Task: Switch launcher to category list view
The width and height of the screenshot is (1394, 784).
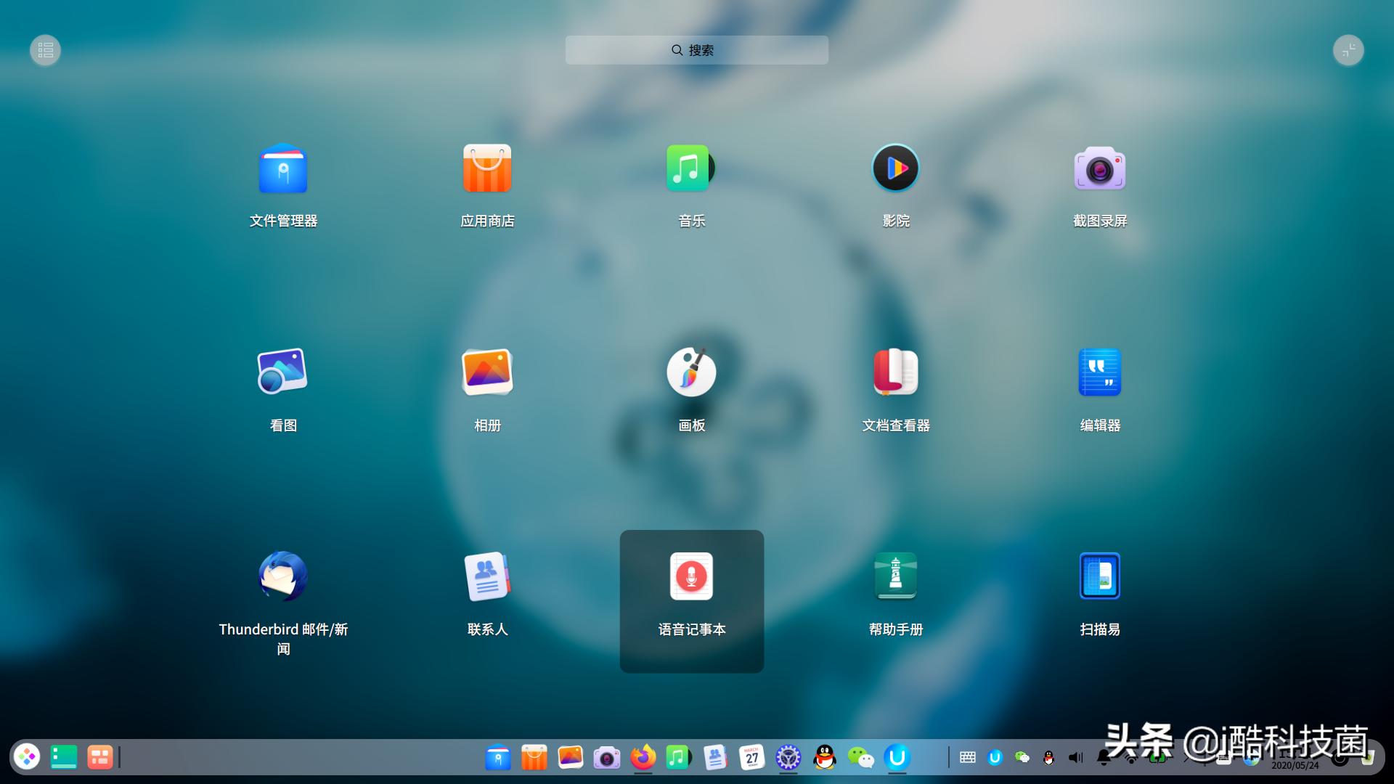Action: point(45,50)
